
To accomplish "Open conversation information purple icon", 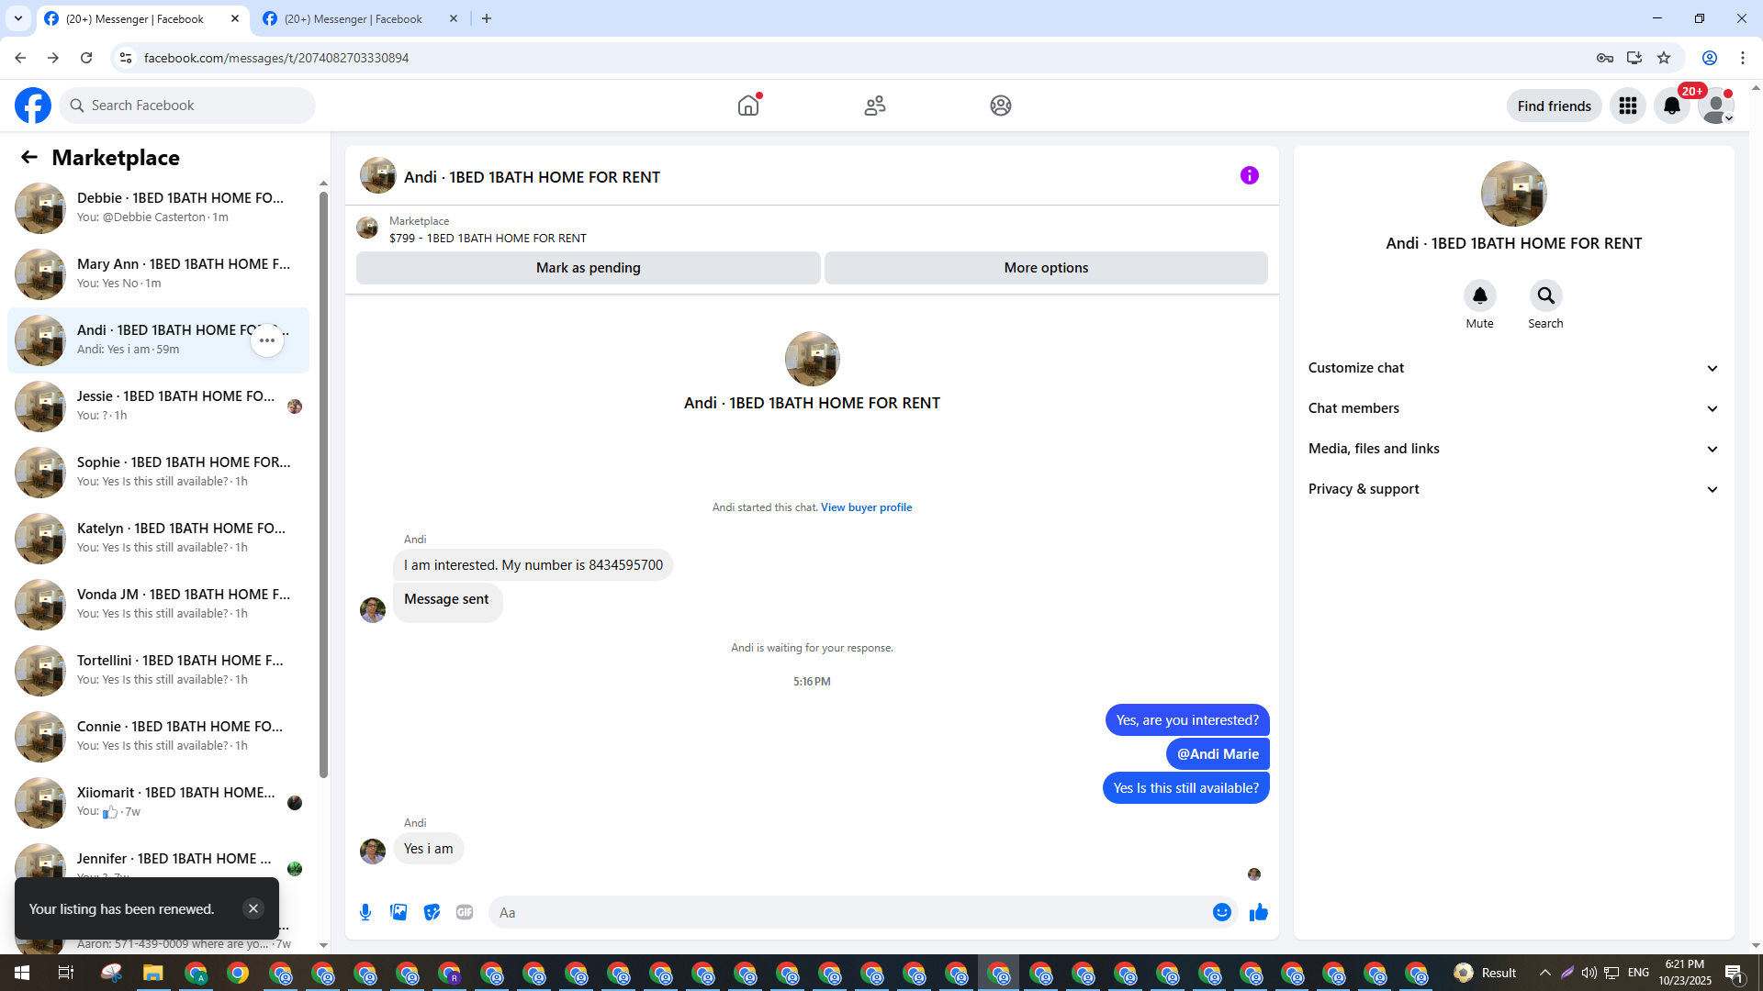I will (1249, 175).
